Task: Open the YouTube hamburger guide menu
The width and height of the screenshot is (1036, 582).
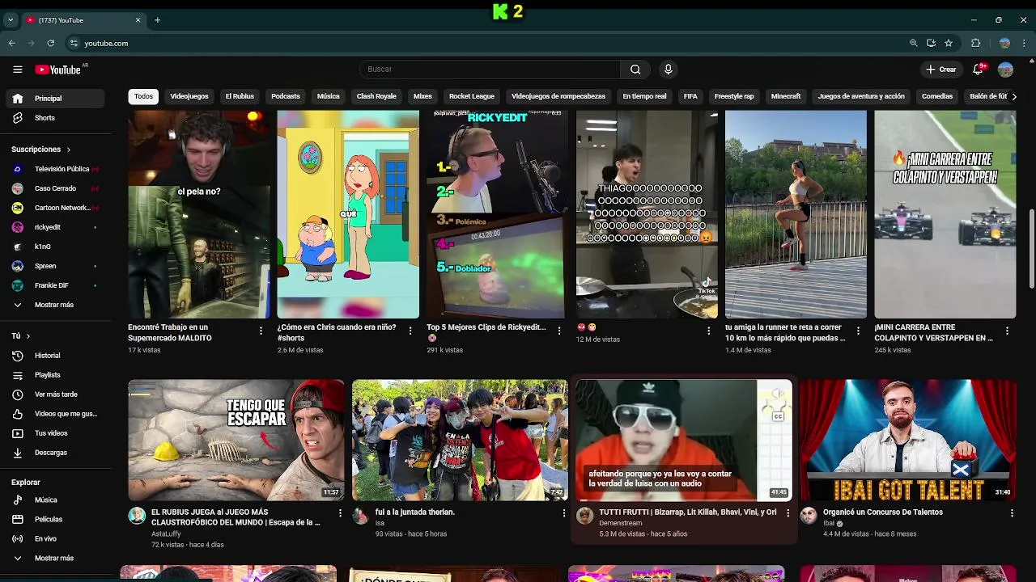Action: (x=17, y=70)
